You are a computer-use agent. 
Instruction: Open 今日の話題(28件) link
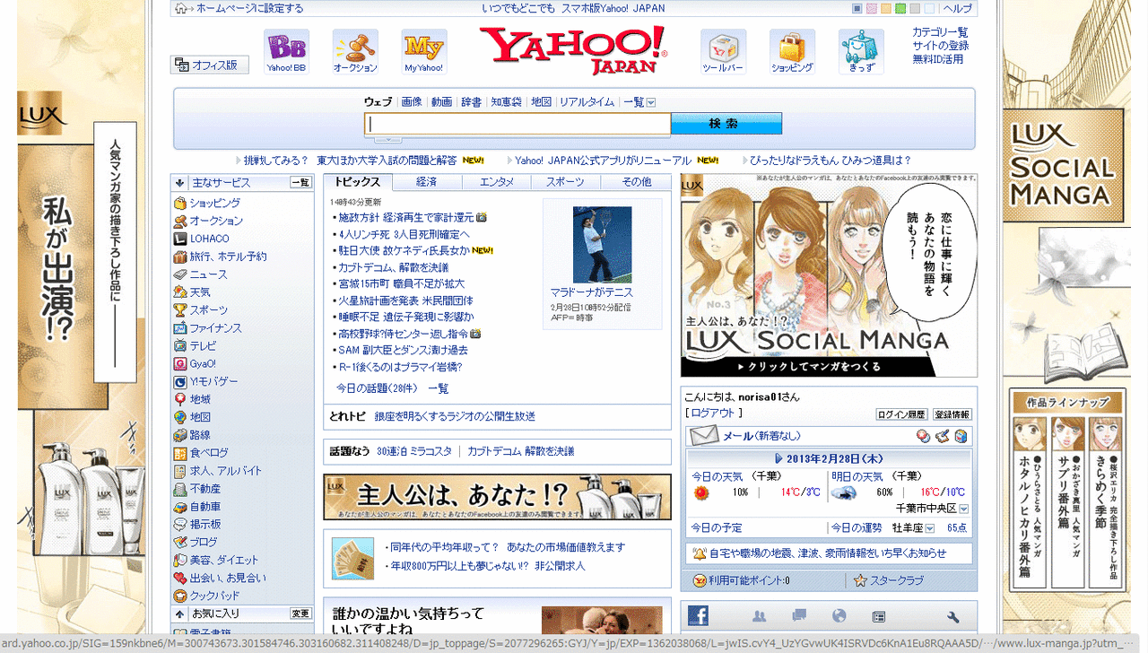click(x=377, y=388)
